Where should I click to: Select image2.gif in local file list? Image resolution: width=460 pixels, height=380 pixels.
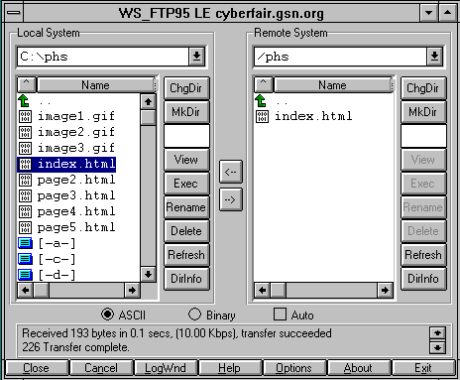76,132
